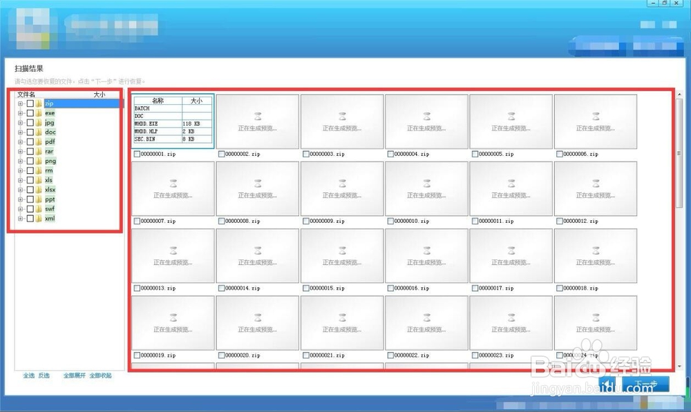Click the exe folder icon in tree
691x412 pixels.
point(39,113)
